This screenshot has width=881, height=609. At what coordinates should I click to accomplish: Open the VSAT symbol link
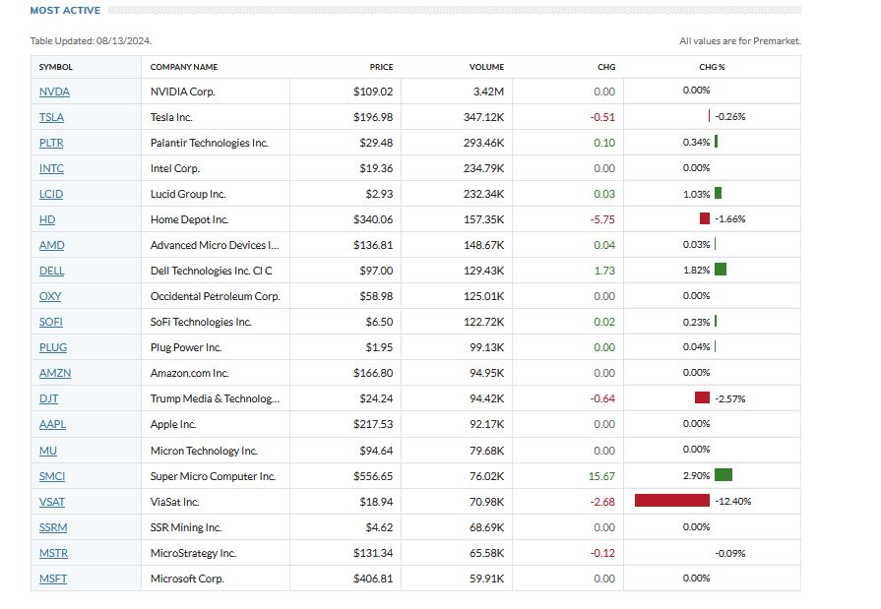(x=52, y=501)
